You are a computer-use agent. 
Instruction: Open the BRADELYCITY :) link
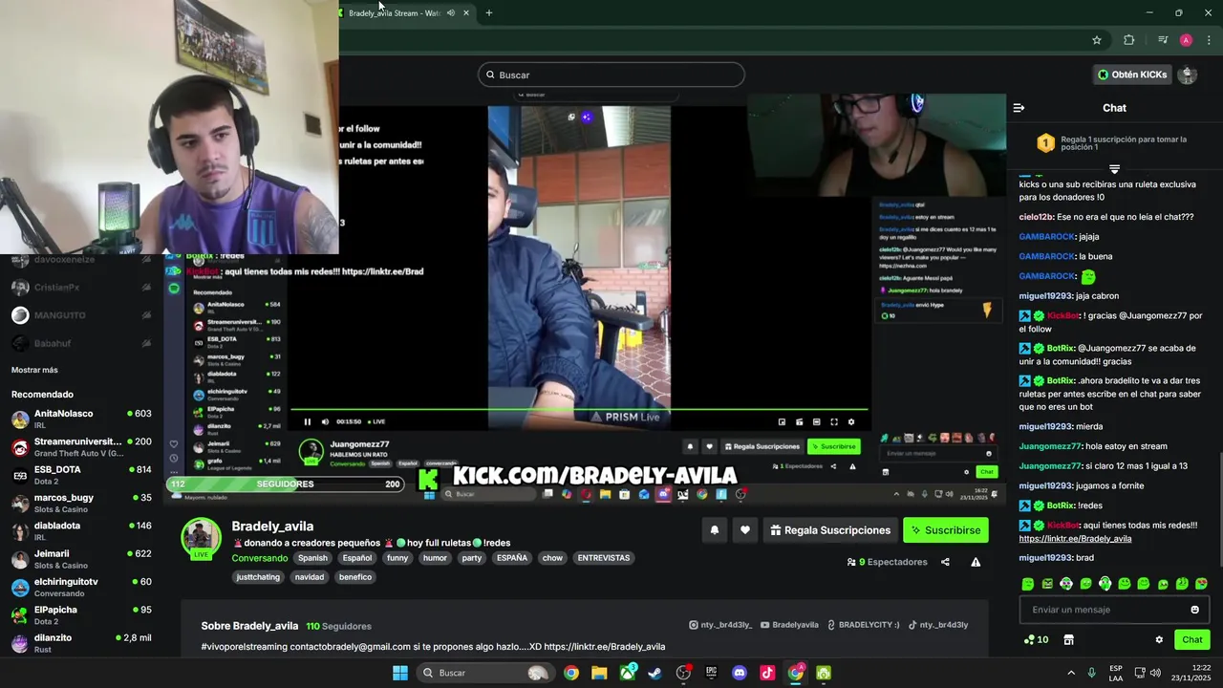click(864, 625)
